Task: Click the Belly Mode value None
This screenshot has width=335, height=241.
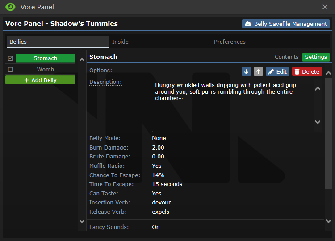Action: pyautogui.click(x=159, y=138)
